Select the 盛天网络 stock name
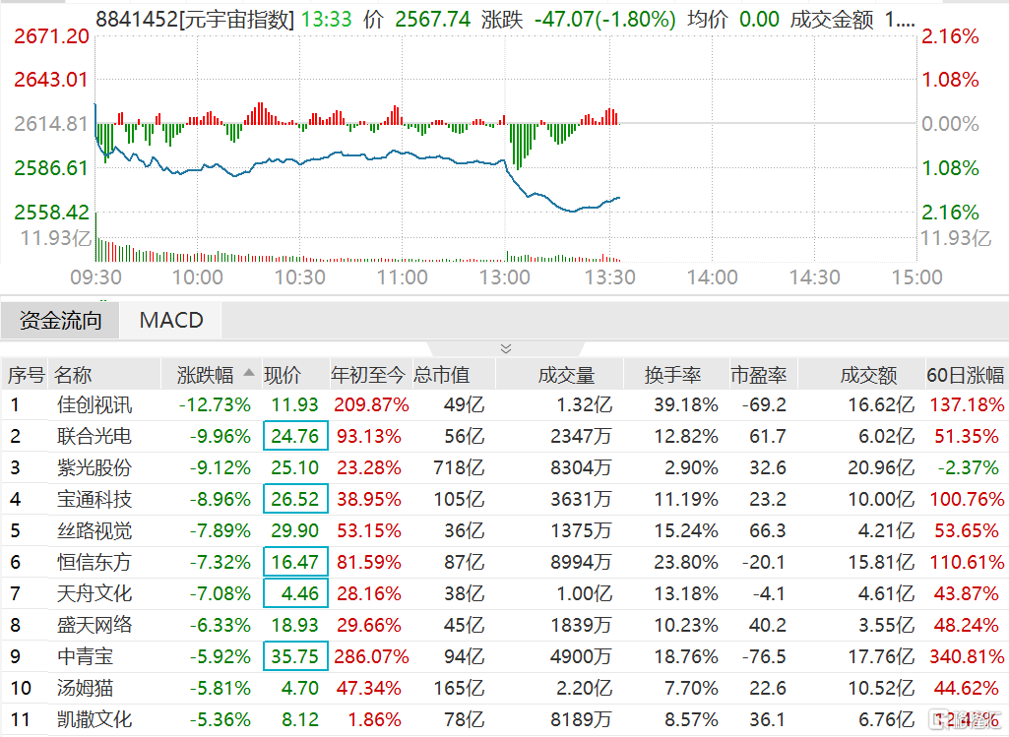The height and width of the screenshot is (737, 1009). [94, 625]
